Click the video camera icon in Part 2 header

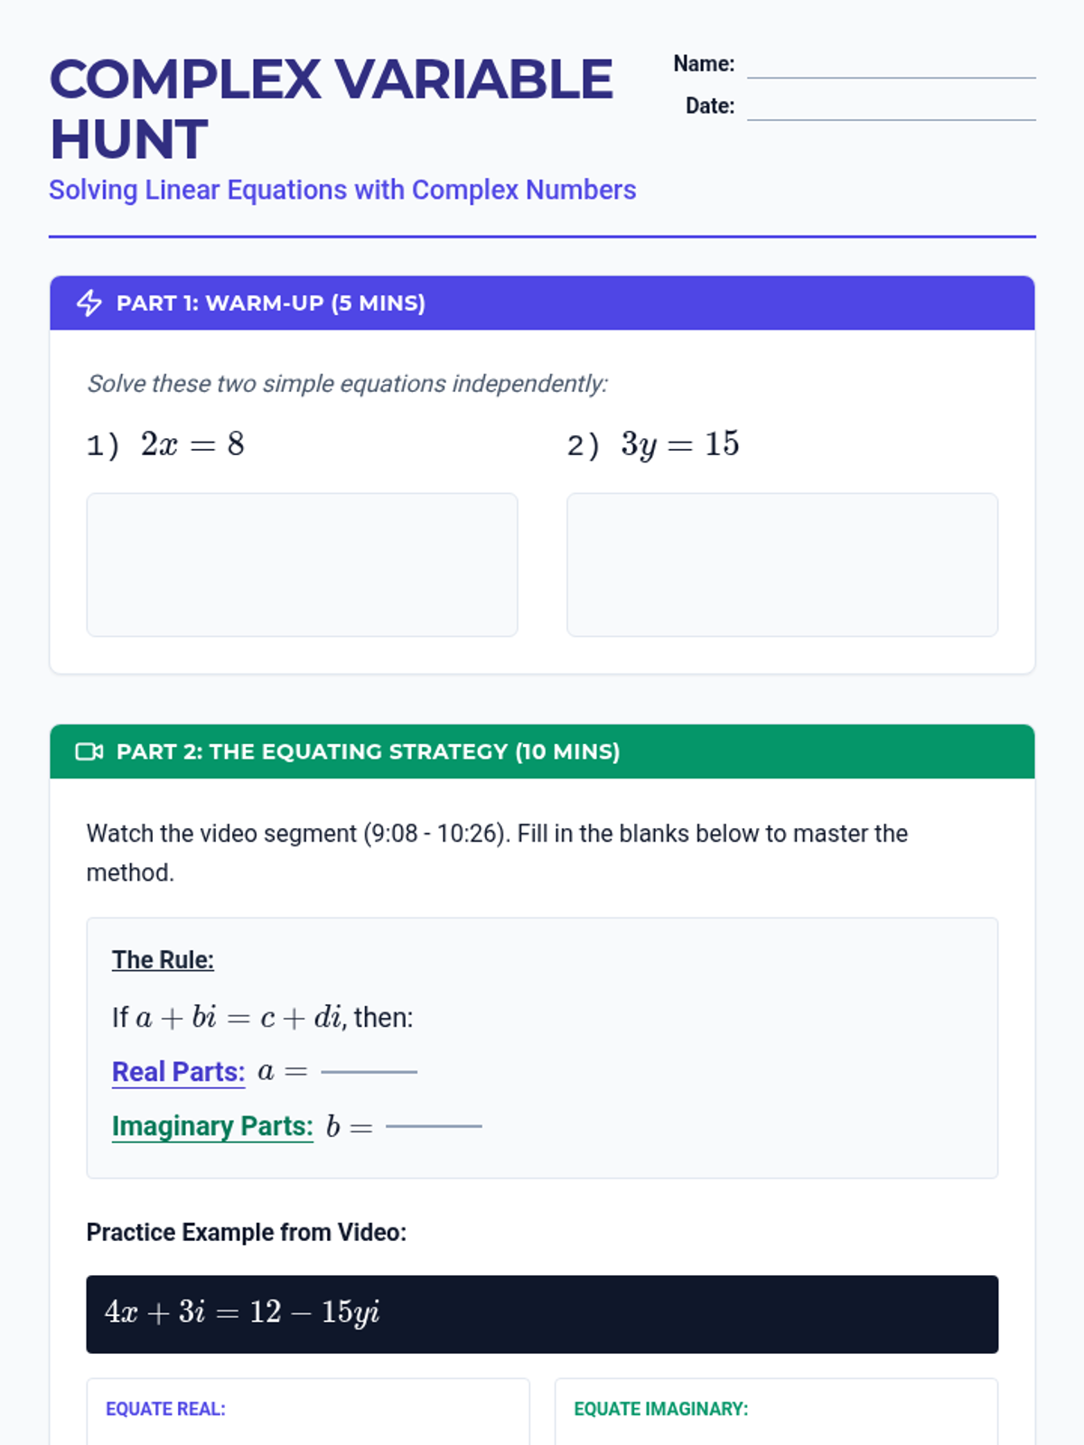(x=89, y=751)
